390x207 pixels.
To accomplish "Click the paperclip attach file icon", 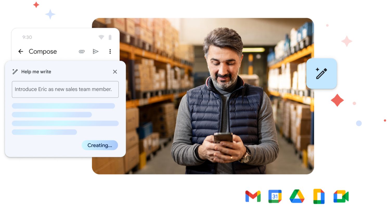I will tap(82, 51).
